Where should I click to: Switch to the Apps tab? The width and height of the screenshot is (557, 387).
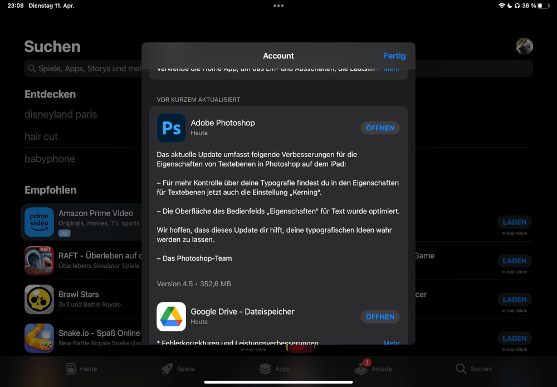(x=274, y=369)
